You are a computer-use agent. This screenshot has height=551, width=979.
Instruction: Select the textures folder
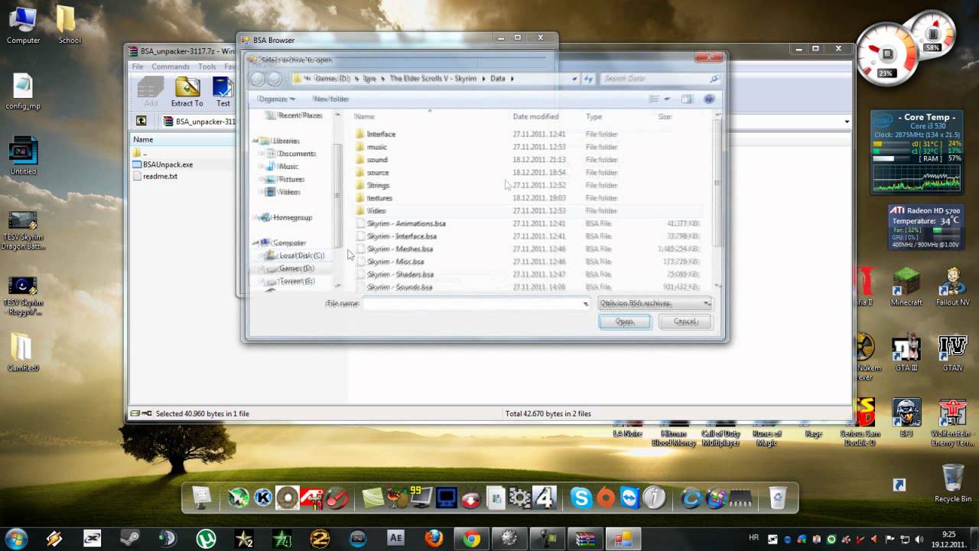pyautogui.click(x=379, y=198)
